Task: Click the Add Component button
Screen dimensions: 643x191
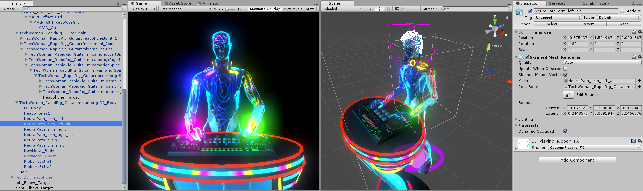Action: (x=577, y=160)
